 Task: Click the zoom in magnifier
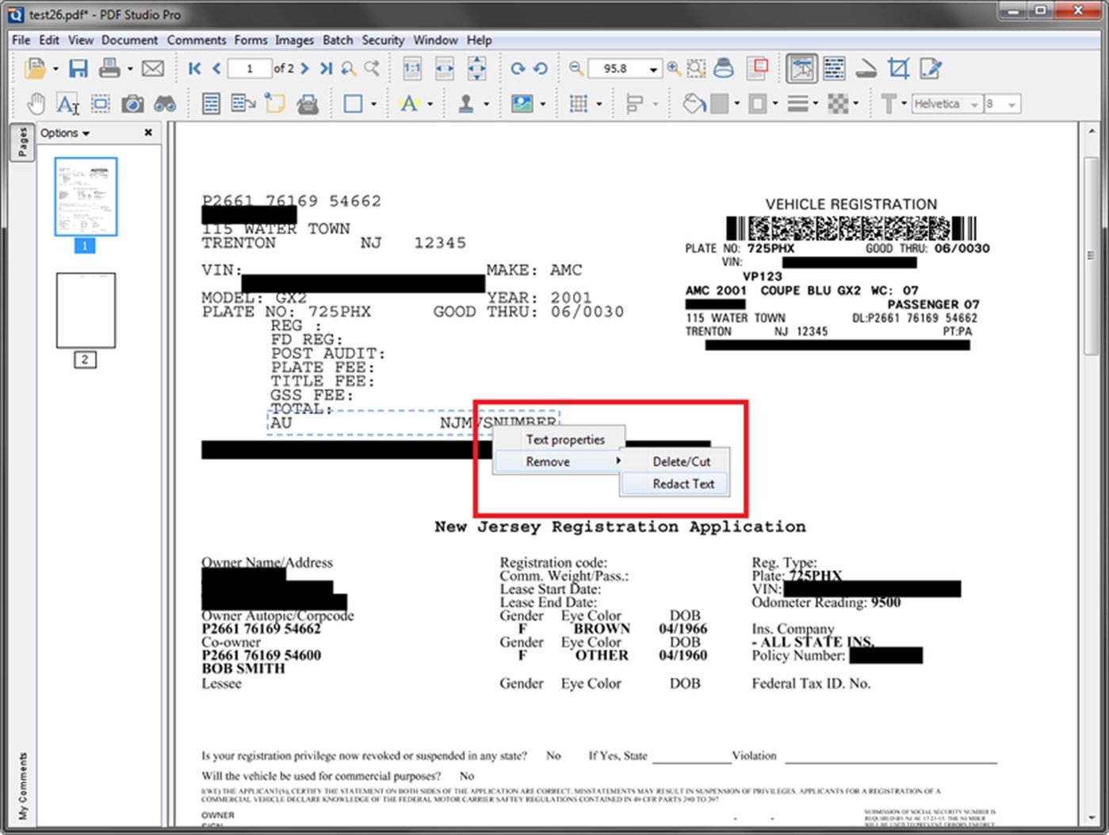tap(674, 69)
